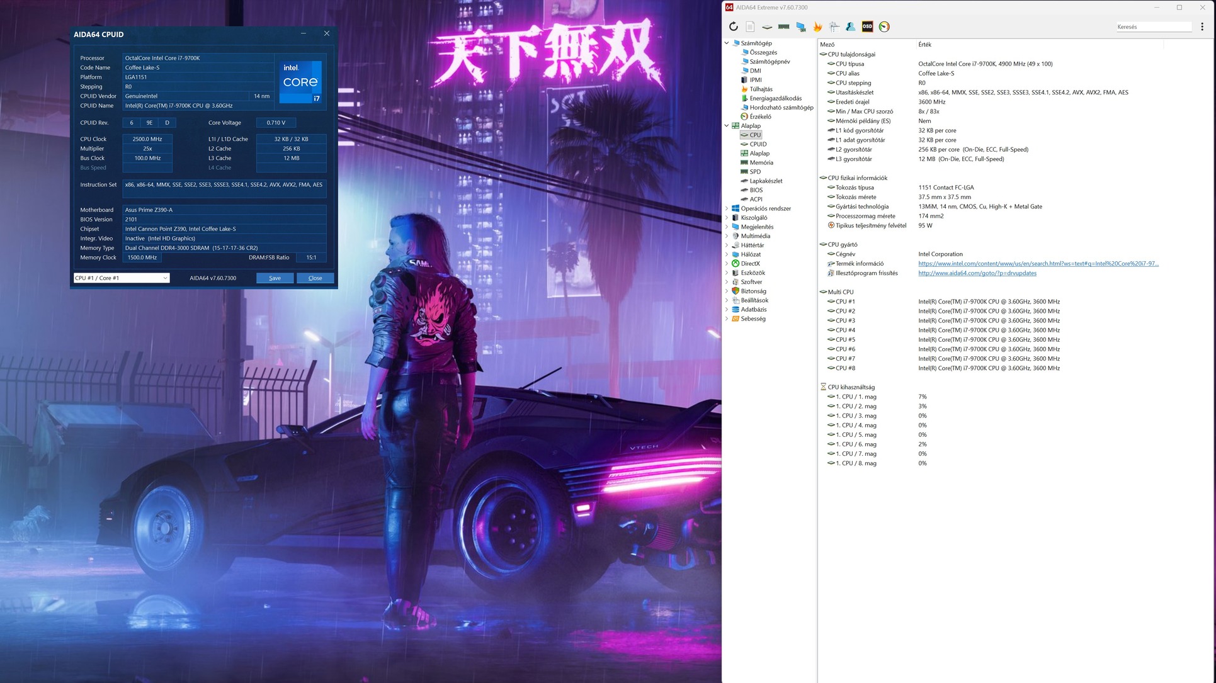The image size is (1216, 683).
Task: Expand the Operációs rendszer tree node
Action: (727, 208)
